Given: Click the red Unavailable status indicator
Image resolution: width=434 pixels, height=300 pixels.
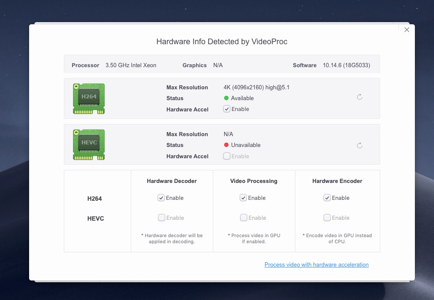Looking at the screenshot, I should (x=226, y=145).
